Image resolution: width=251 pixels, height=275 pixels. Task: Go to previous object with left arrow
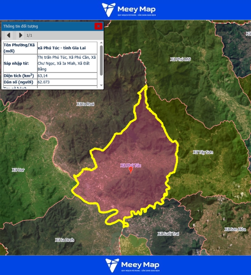tap(8, 35)
